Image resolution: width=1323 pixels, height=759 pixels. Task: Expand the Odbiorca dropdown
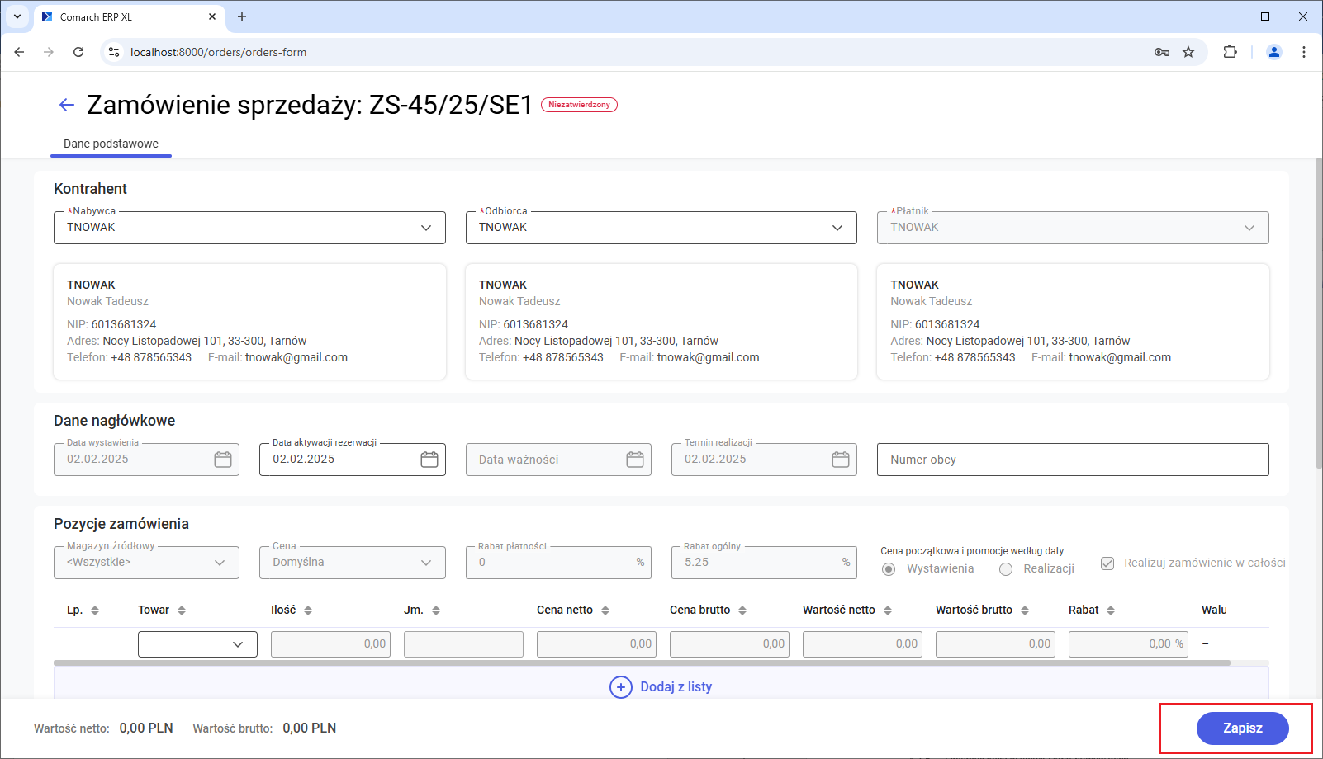(x=837, y=228)
